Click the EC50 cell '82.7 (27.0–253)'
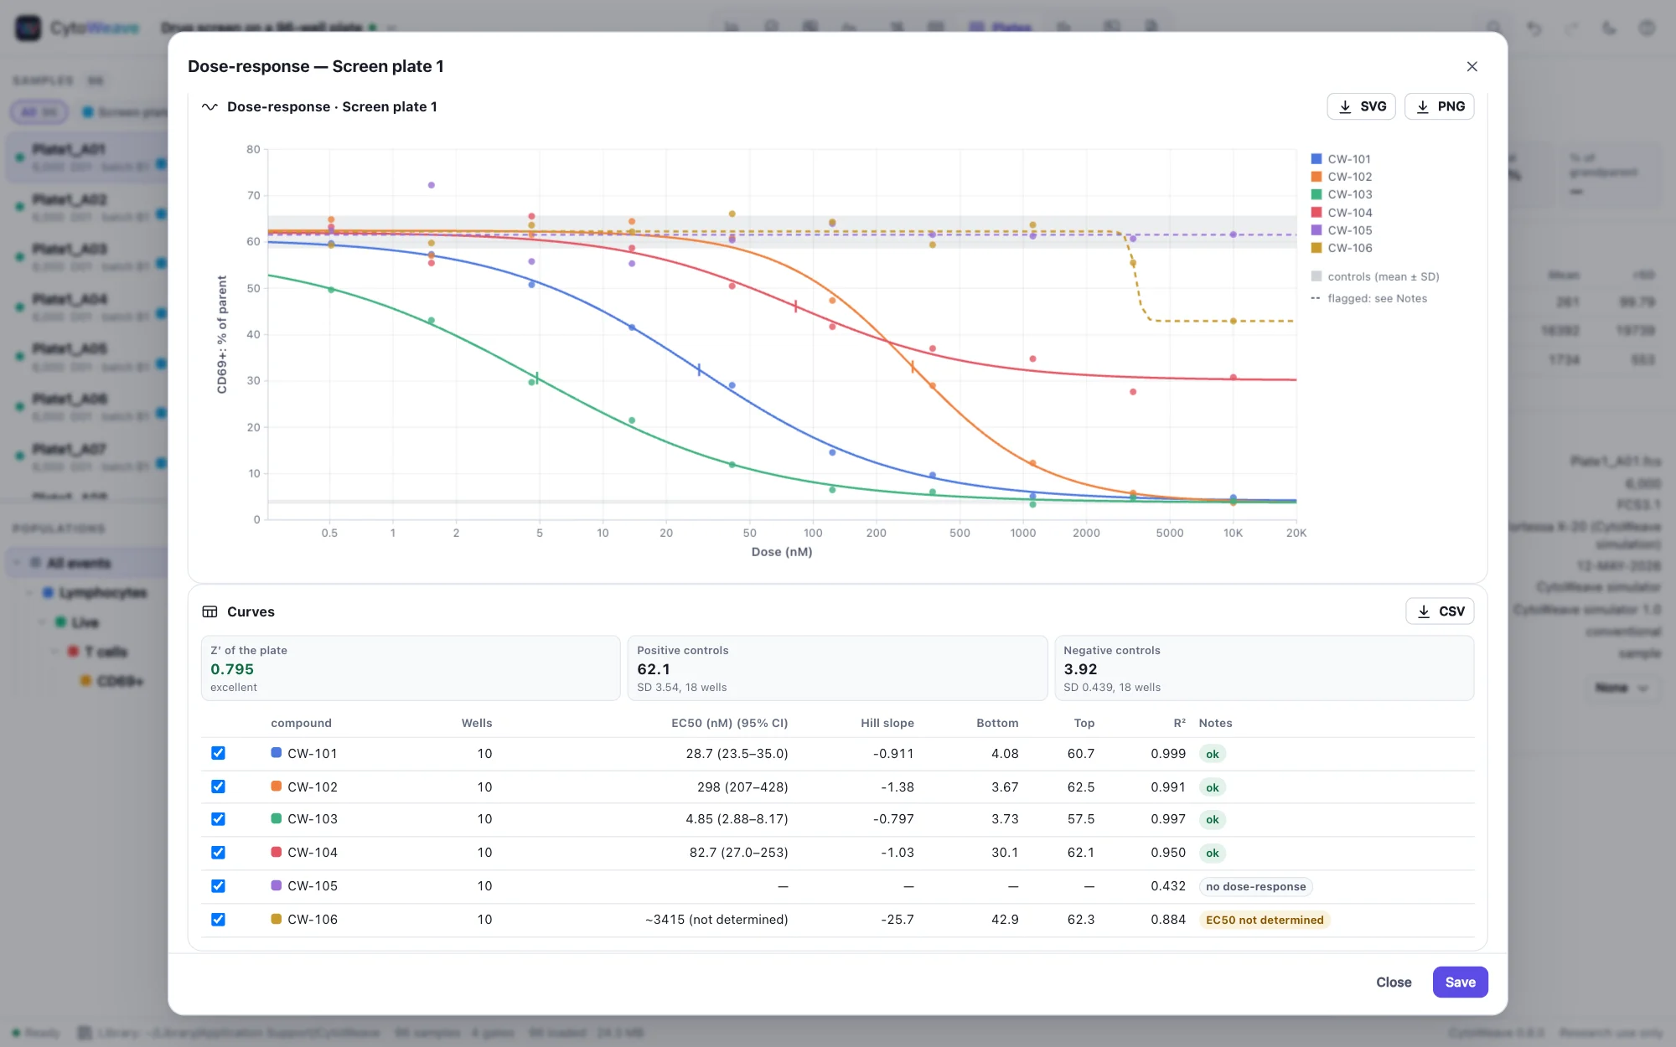 coord(738,853)
